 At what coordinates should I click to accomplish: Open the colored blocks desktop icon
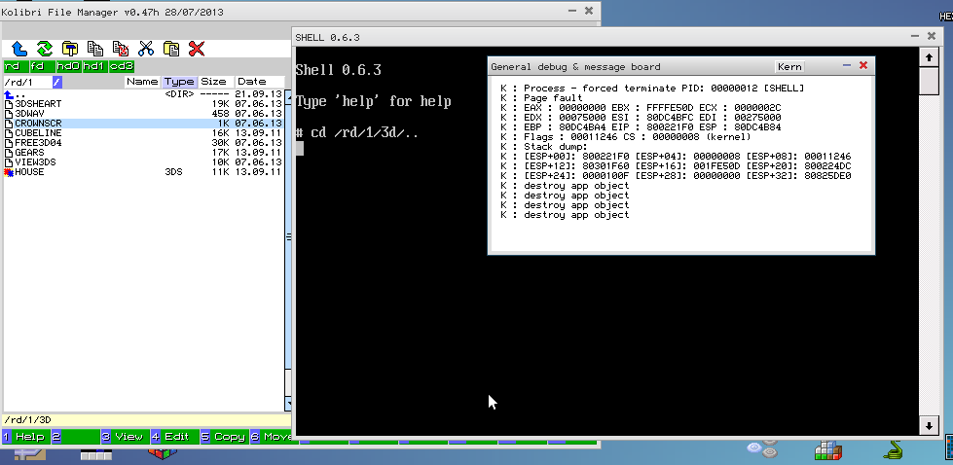(827, 451)
